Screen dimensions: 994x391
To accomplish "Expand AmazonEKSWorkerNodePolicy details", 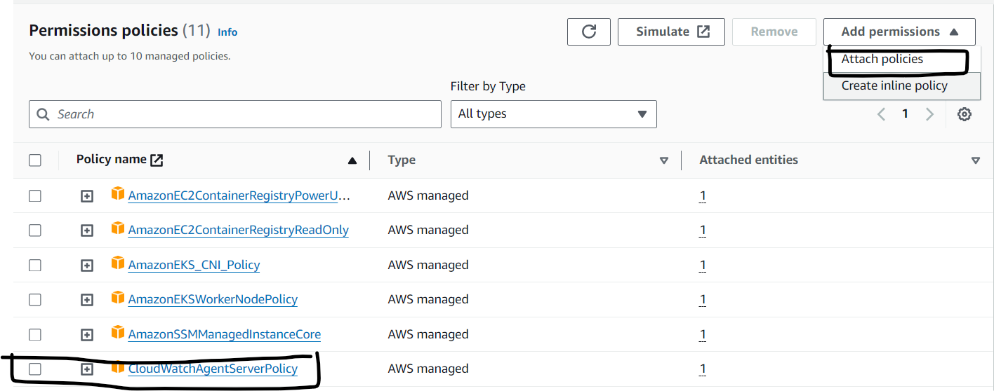I will click(87, 300).
